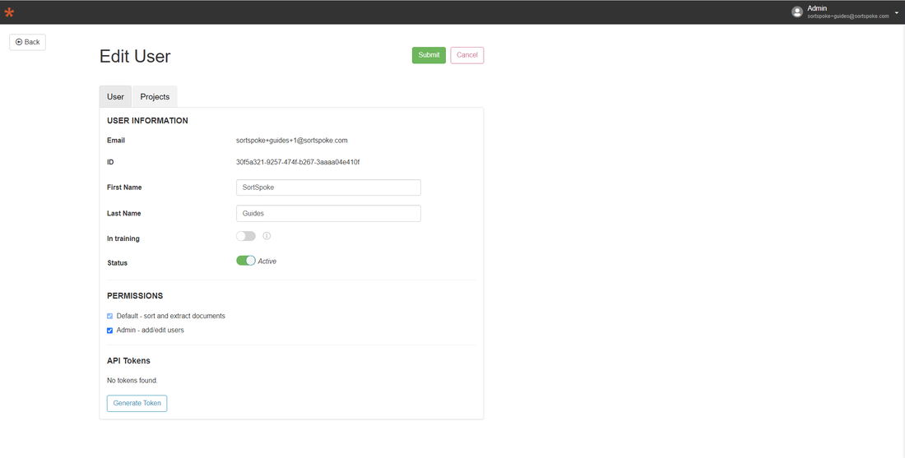Image resolution: width=905 pixels, height=458 pixels.
Task: Click the user ID string
Action: coord(298,162)
